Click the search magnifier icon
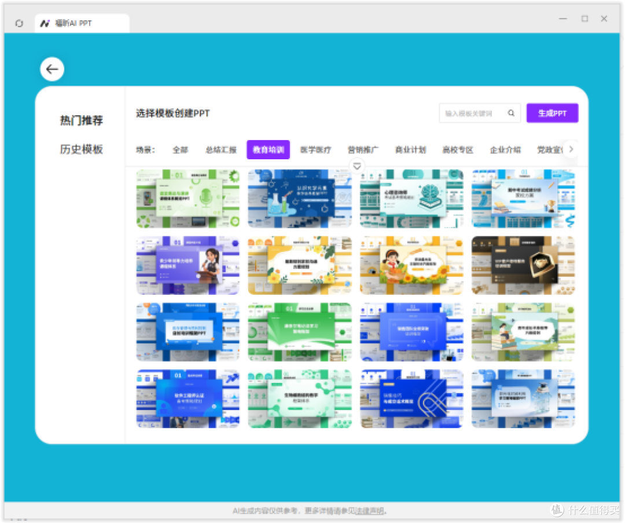Screen dimensions: 625x523 512,114
